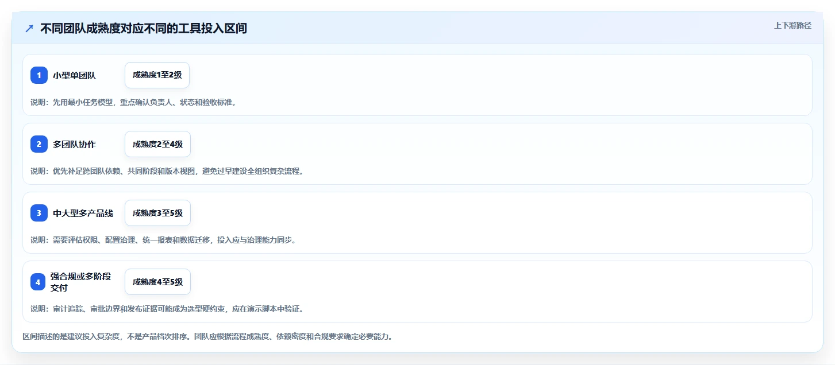Viewport: 835px width, 365px height.
Task: Click the 小型单团队 label
Action: [74, 75]
